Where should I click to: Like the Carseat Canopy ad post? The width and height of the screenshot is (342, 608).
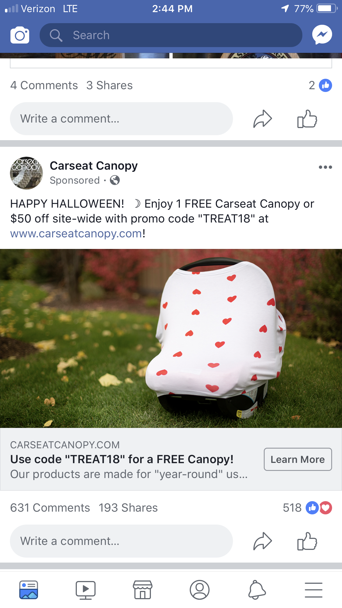pos(307,541)
